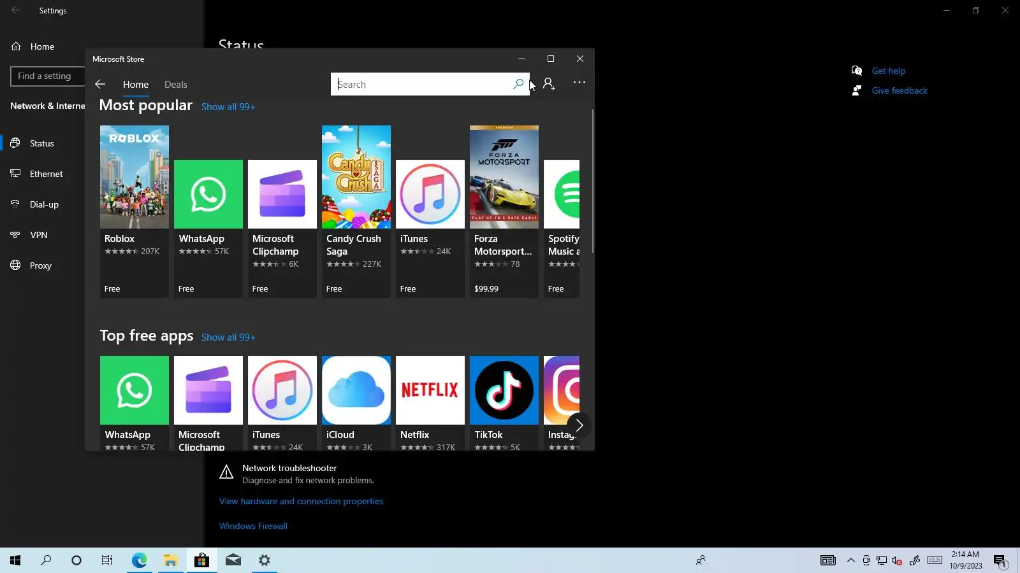Click the 207K rating count for Roblox
The height and width of the screenshot is (573, 1020).
click(x=150, y=251)
